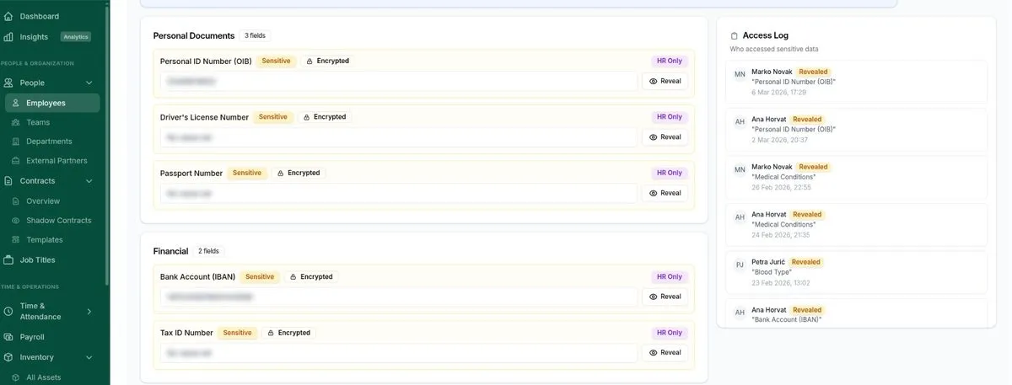Click the Departments building icon
1012x385 pixels.
tap(15, 142)
